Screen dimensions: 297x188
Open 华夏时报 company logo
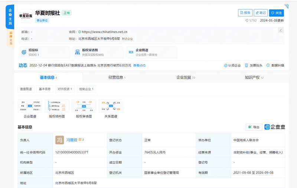[26, 16]
